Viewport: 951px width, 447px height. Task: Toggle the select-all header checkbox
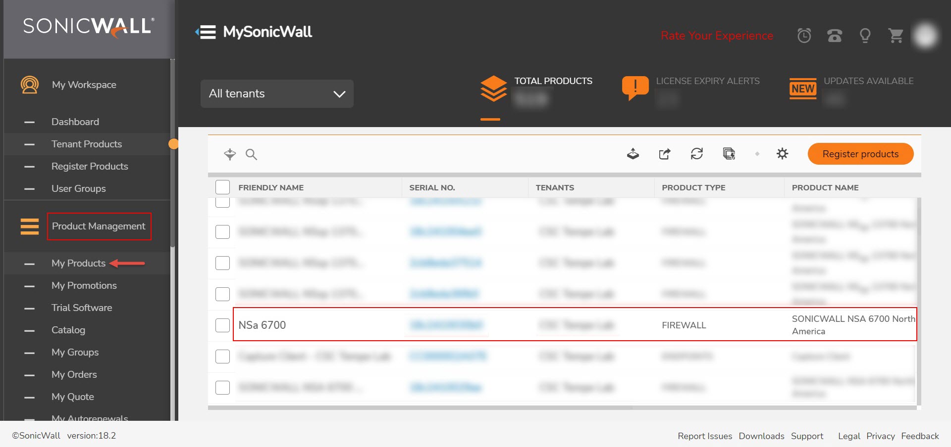(x=223, y=187)
